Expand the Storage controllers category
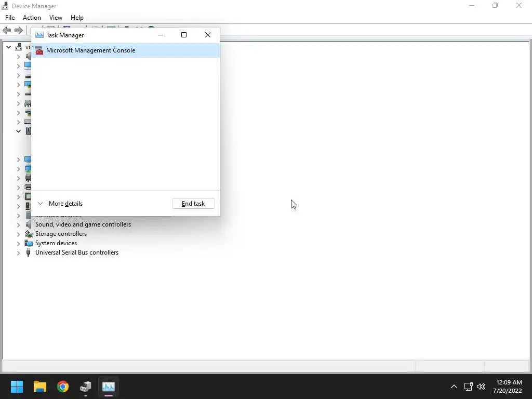 pyautogui.click(x=18, y=234)
